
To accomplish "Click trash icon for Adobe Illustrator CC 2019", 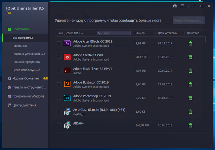I will (190, 84).
